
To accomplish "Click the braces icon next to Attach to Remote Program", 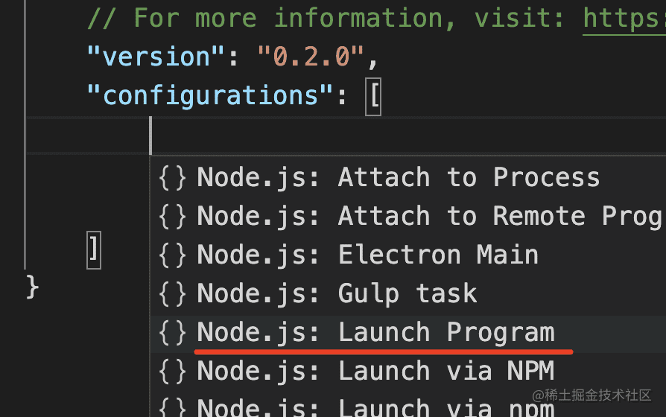I will point(173,217).
